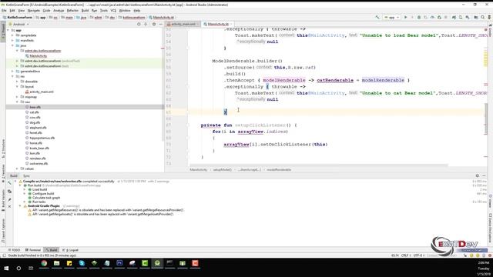Expand the sampledata folder
Image resolution: width=493 pixels, height=277 pixels.
13,35
